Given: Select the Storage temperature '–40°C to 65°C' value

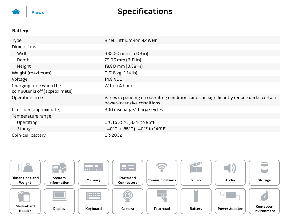Looking at the screenshot, I should [135, 129].
